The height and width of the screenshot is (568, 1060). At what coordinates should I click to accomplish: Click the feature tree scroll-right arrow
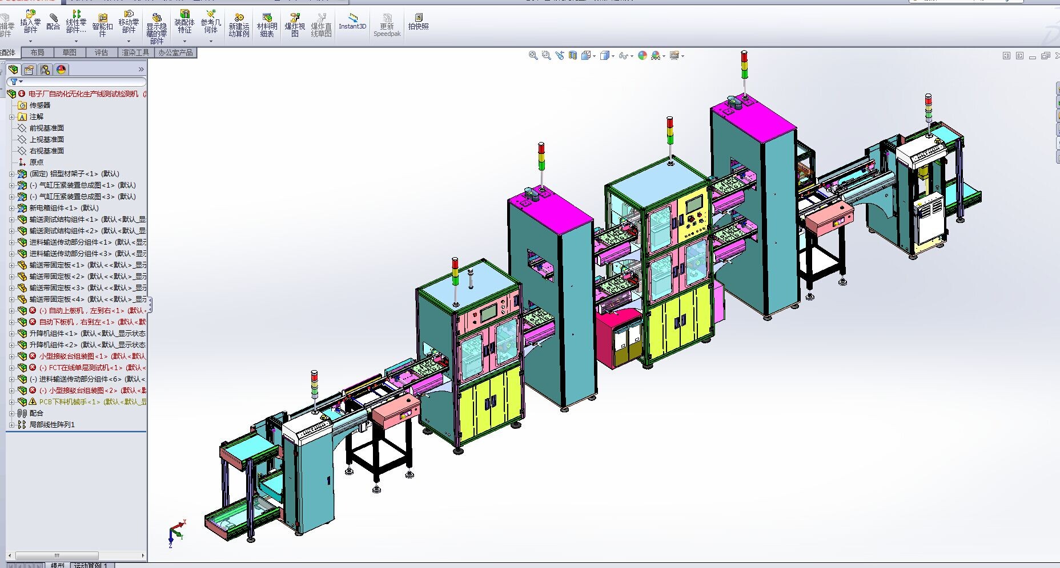pyautogui.click(x=143, y=555)
